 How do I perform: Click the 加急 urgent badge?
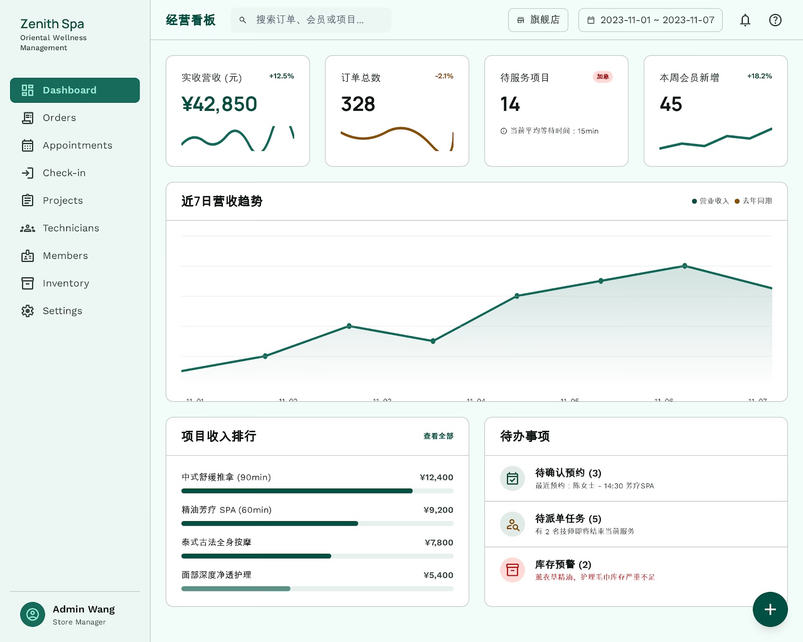click(603, 77)
